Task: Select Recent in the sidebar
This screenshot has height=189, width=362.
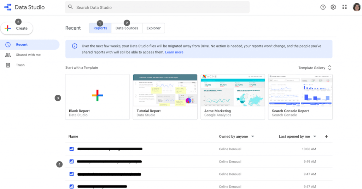Action: [x=30, y=45]
